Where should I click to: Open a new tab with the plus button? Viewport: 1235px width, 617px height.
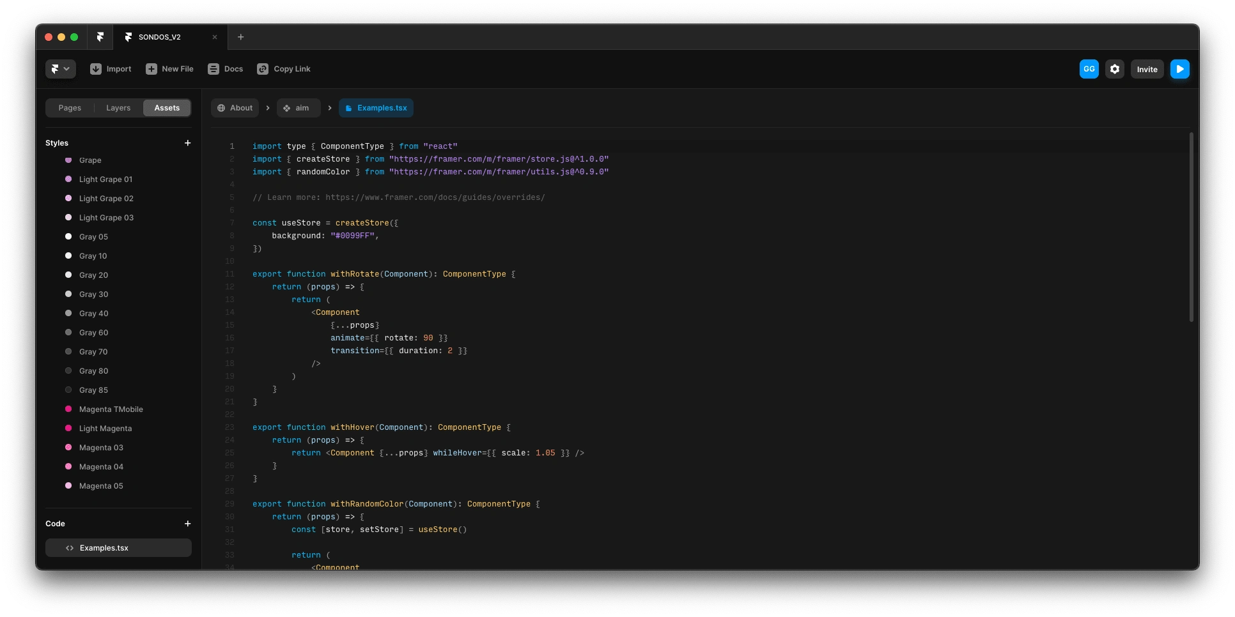click(241, 37)
